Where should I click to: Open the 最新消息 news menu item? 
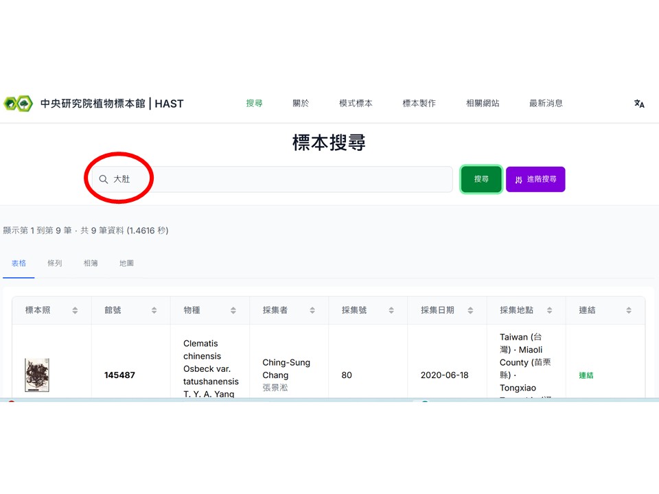tap(546, 104)
